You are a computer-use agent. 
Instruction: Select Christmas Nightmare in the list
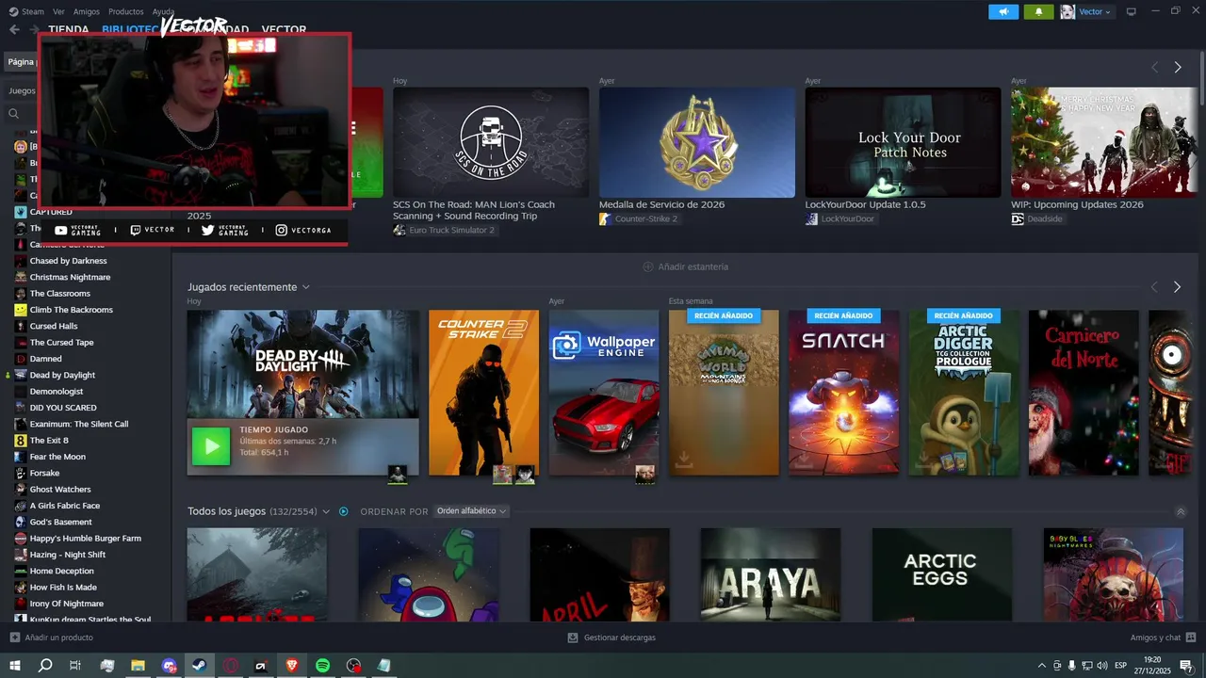coord(70,277)
